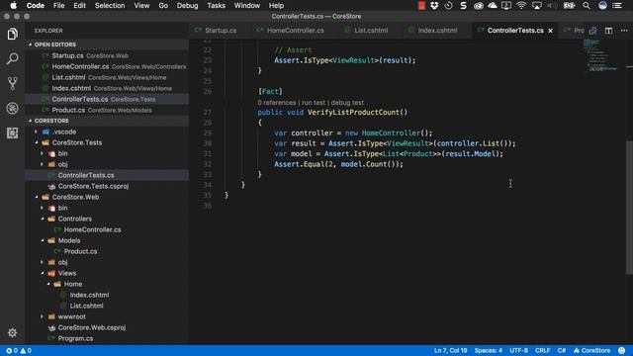Open the Tasks menu
Screen dimensions: 633x356
click(x=216, y=5)
